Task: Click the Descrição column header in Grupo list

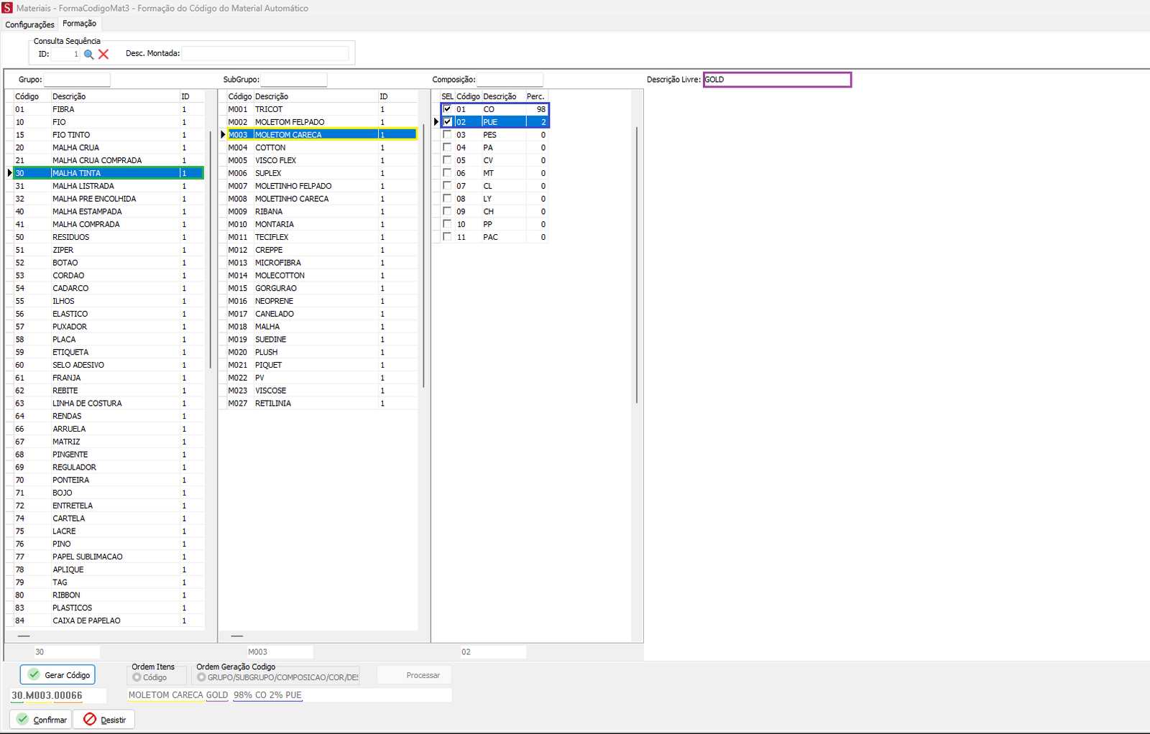Action: (x=115, y=96)
